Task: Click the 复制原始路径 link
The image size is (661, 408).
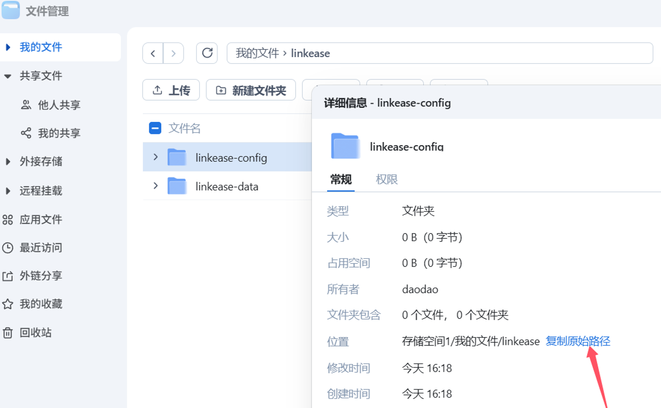Action: tap(578, 341)
